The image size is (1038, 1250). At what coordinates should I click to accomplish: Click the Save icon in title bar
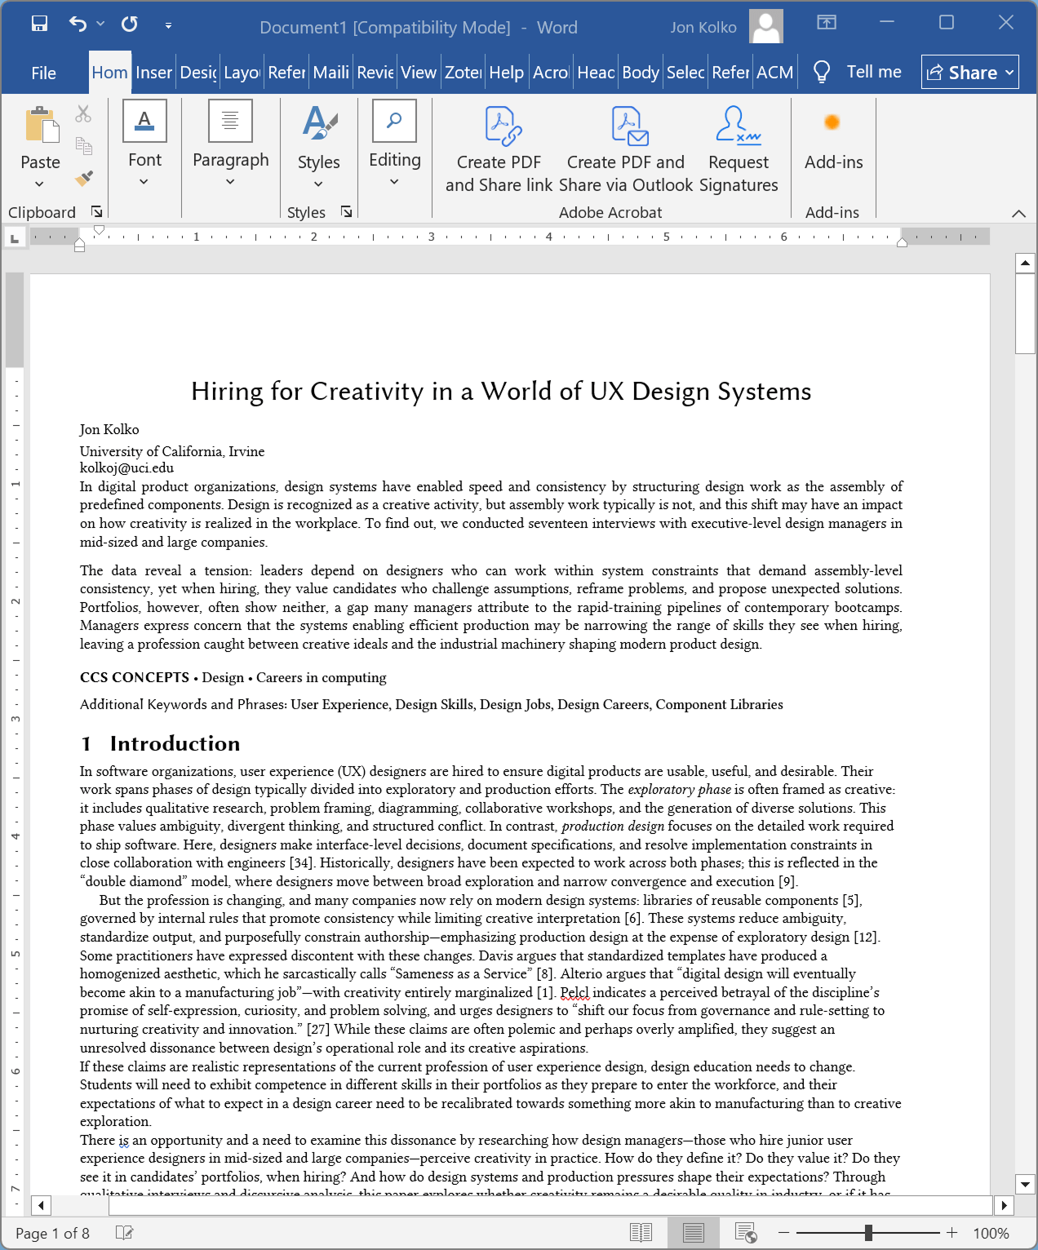point(39,24)
